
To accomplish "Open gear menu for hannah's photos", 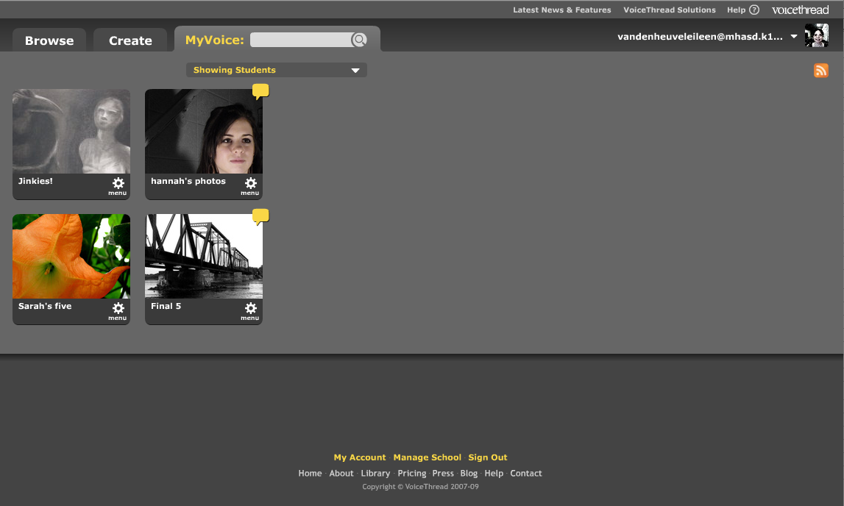I will pyautogui.click(x=250, y=184).
